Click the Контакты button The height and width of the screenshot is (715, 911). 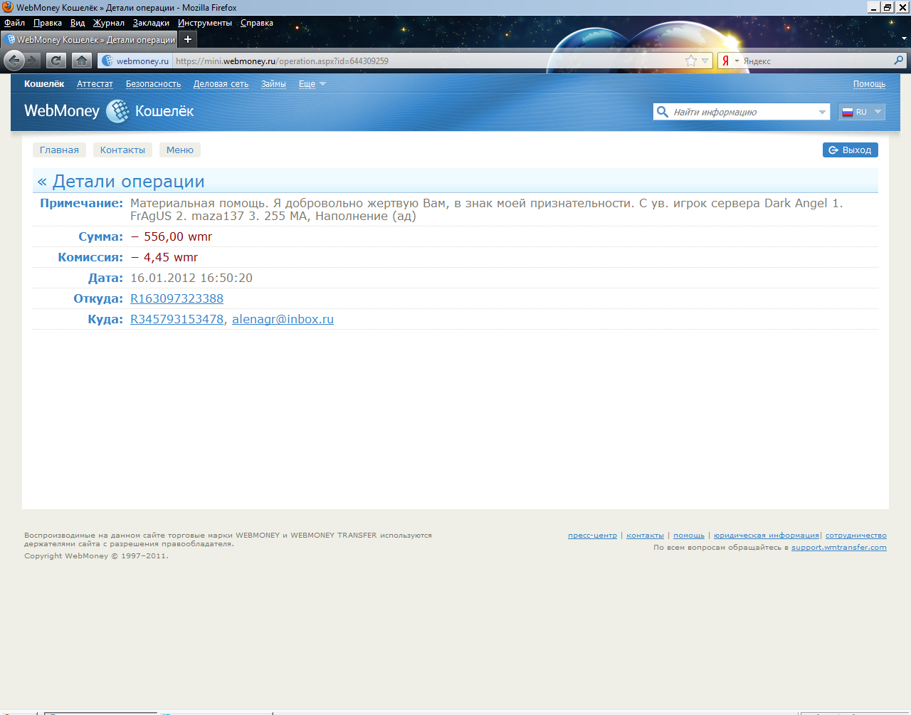[x=122, y=150]
